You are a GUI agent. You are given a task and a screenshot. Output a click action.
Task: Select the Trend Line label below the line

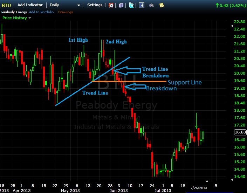coord(95,93)
